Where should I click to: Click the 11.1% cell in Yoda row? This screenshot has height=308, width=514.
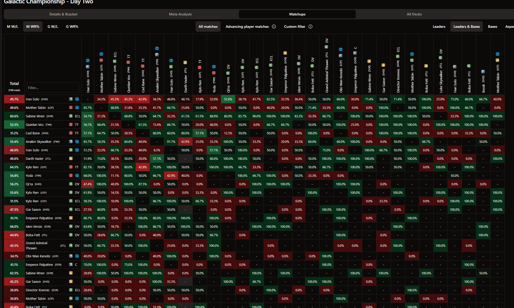[115, 175]
